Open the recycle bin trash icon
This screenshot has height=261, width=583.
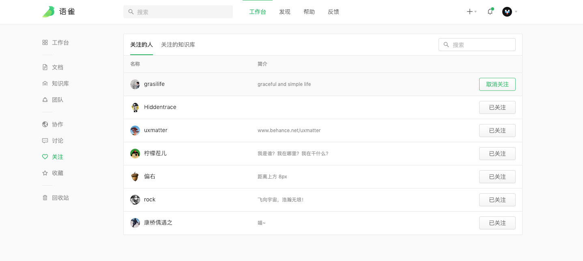tap(45, 198)
